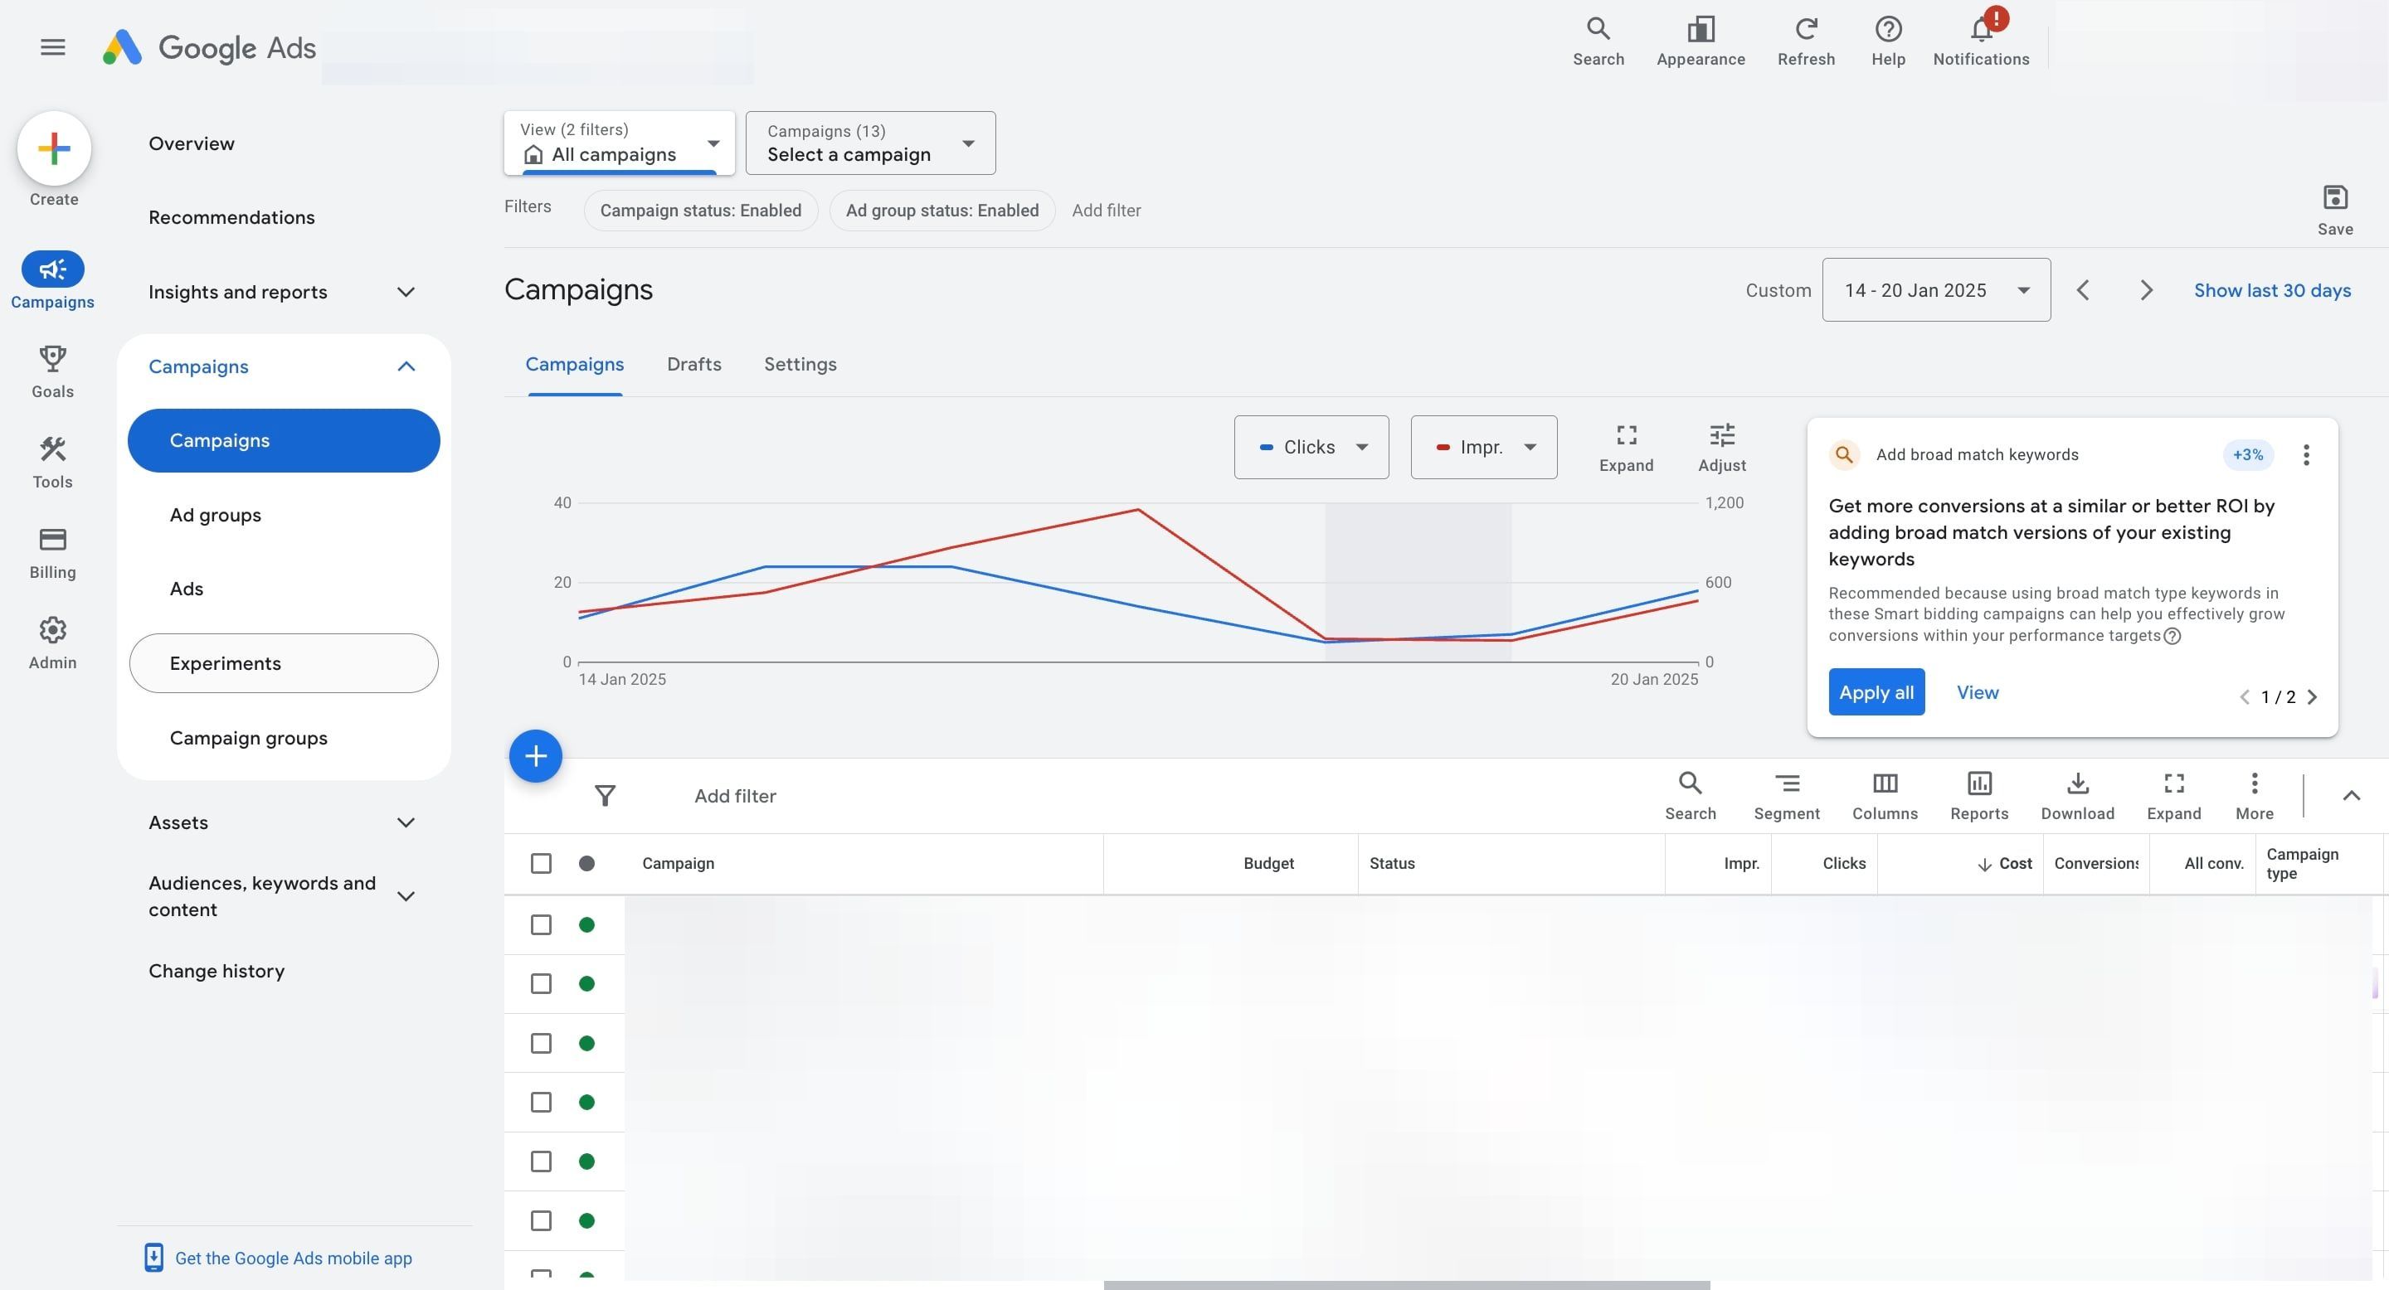This screenshot has height=1290, width=2389.
Task: Click Get the Google Ads mobile app
Action: tap(278, 1258)
